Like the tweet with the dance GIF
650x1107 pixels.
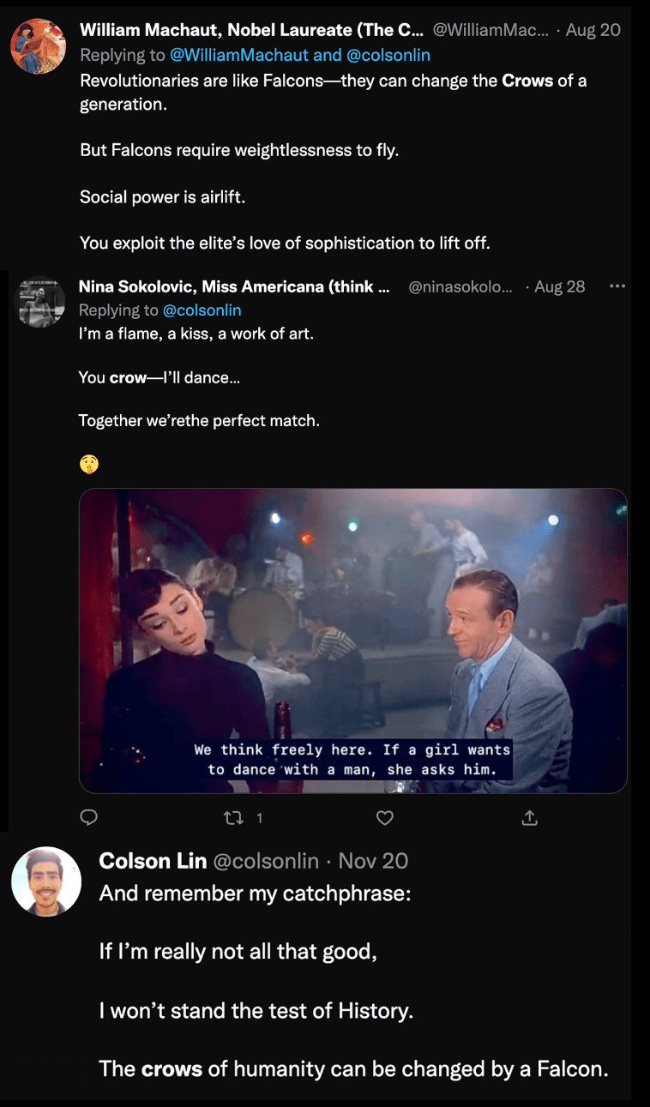385,818
